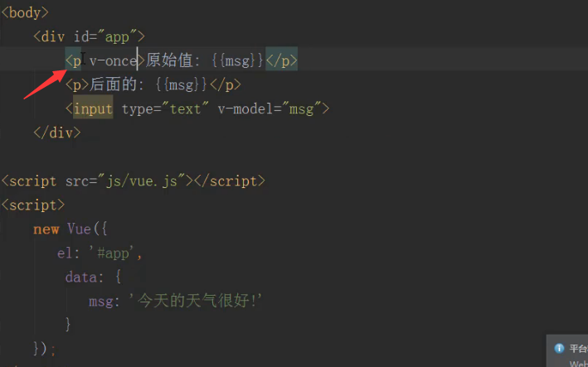The image size is (588, 367).
Task: Open the notification popup text beside the info icon
Action: pyautogui.click(x=578, y=349)
